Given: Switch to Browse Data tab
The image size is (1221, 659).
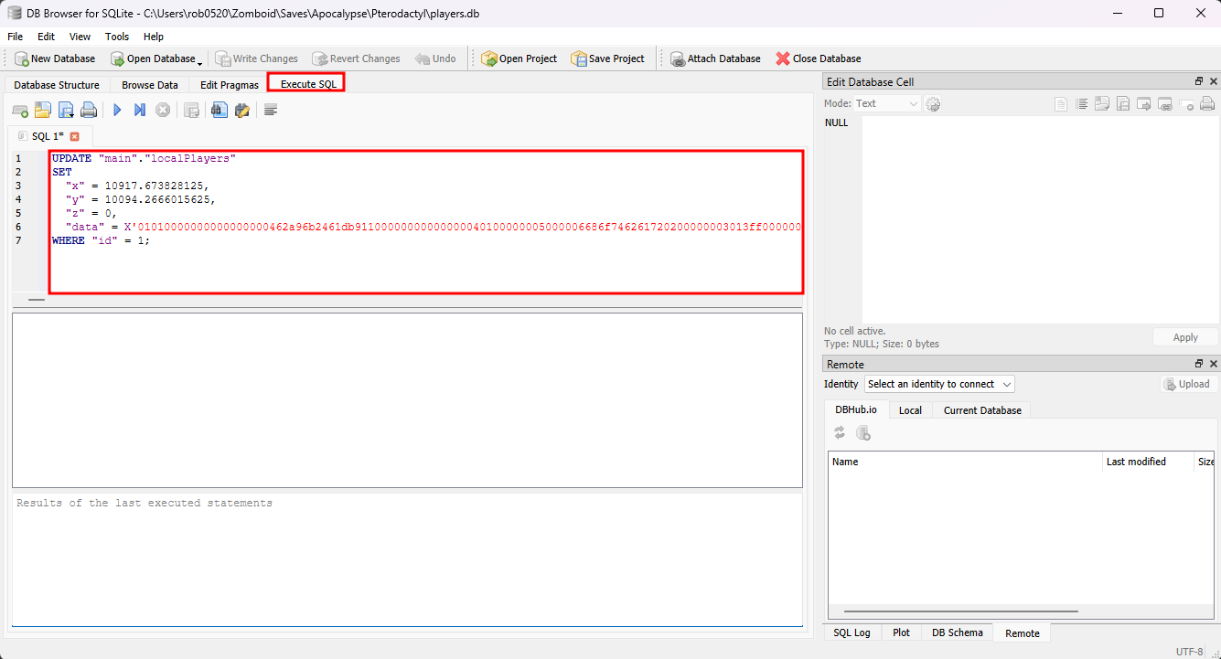Looking at the screenshot, I should coord(150,85).
